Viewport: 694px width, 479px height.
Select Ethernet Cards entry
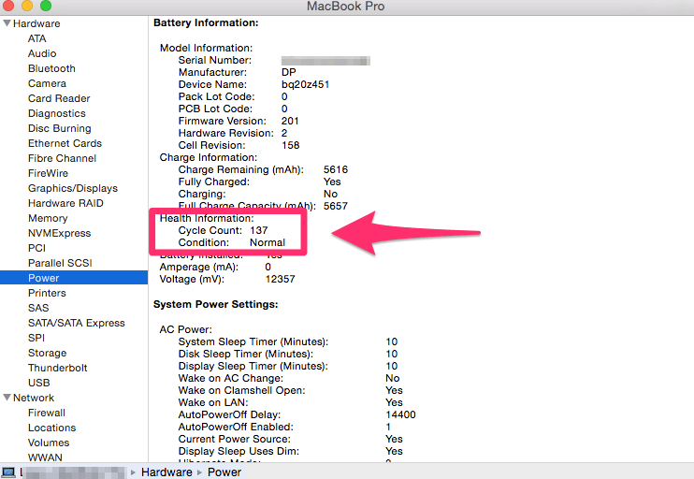65,143
